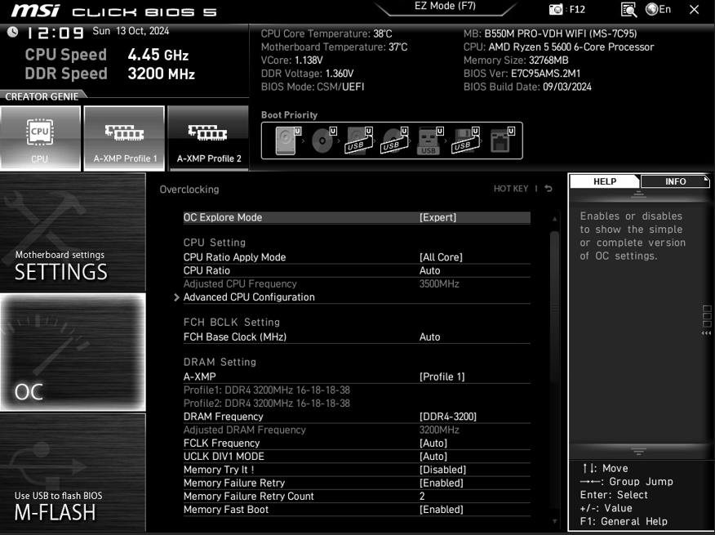This screenshot has height=535, width=715.
Task: Click the Adjusted CPU Frequency 3500MHz row
Action: tap(357, 284)
